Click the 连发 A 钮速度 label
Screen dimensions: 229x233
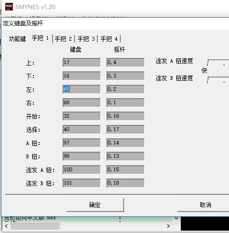[174, 61]
